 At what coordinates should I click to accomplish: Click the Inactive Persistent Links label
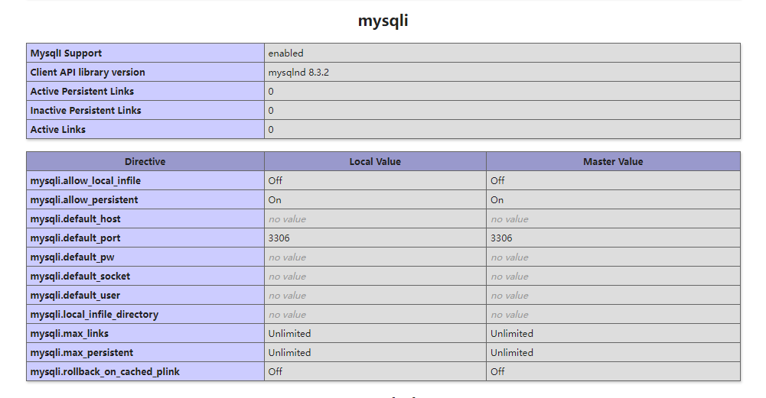pos(86,110)
